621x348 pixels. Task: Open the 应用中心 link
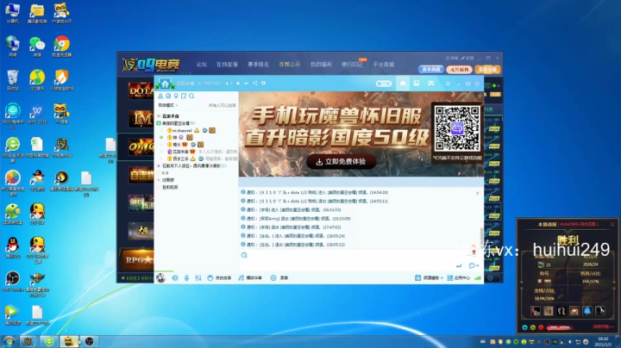459,278
